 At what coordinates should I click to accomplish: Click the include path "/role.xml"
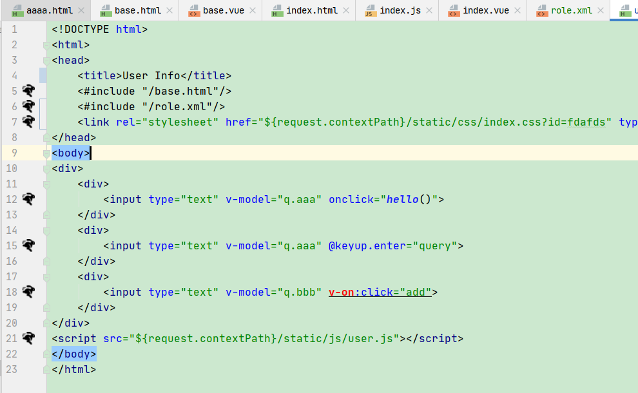[177, 106]
